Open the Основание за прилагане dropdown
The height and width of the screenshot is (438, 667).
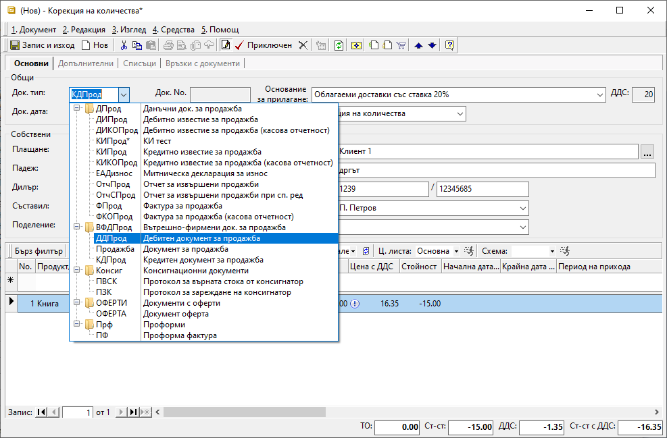tap(599, 94)
